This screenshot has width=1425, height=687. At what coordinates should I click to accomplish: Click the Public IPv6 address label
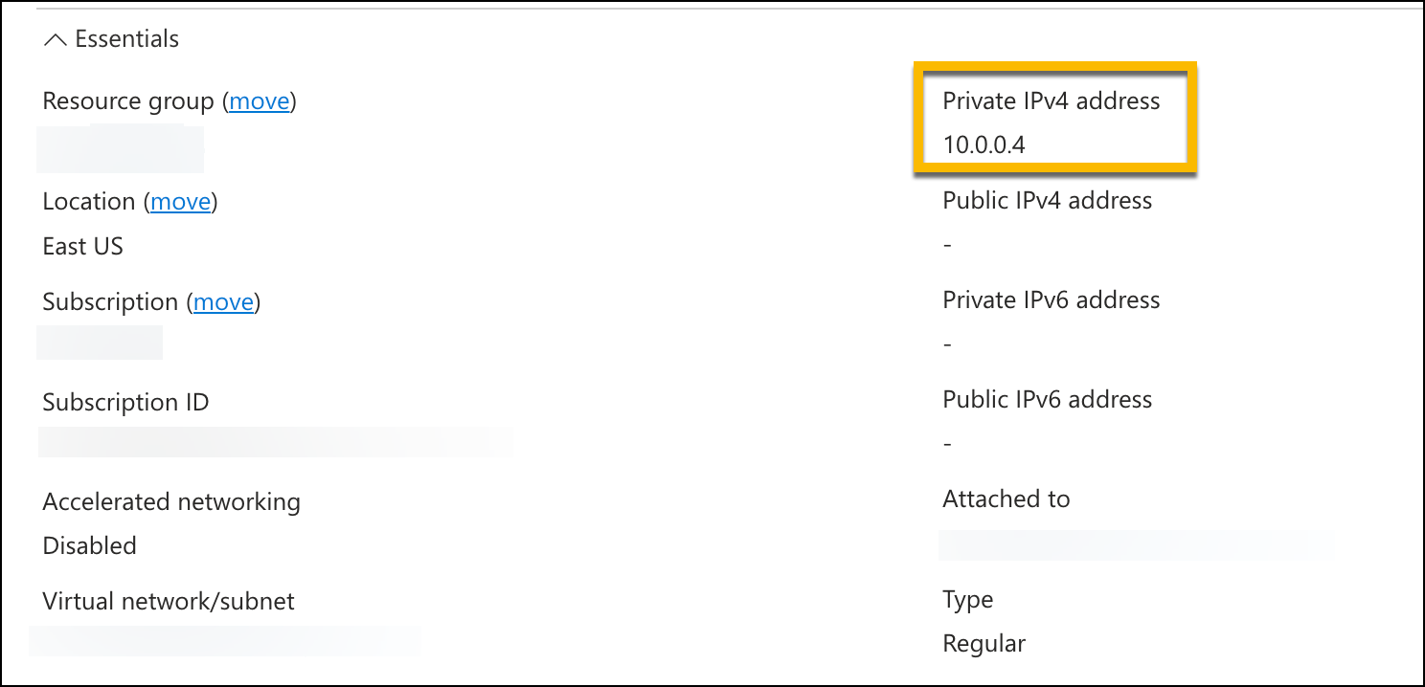click(x=1048, y=399)
